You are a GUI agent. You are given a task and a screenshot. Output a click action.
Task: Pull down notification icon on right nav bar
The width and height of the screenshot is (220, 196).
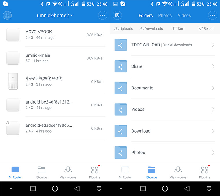pos(209,188)
